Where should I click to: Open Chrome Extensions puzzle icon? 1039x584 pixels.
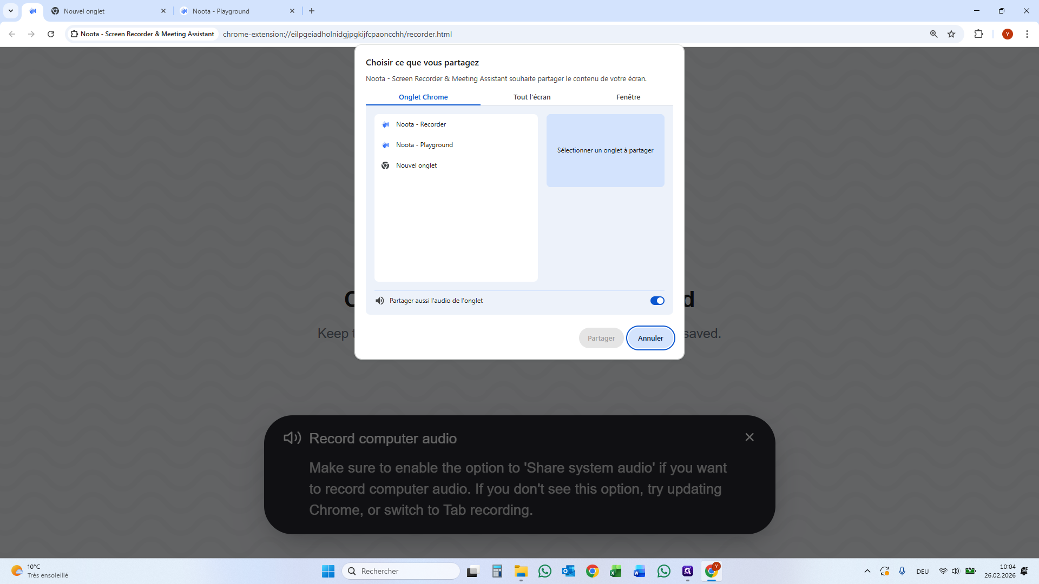pos(978,34)
